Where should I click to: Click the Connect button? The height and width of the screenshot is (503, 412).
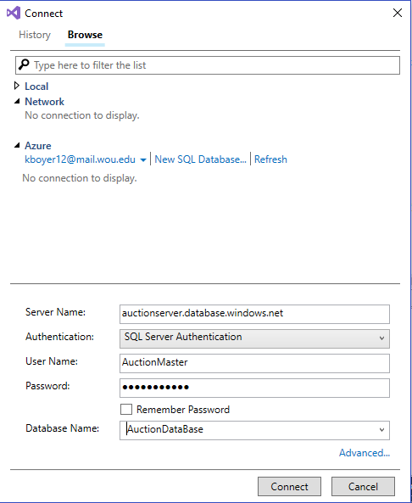click(x=289, y=486)
